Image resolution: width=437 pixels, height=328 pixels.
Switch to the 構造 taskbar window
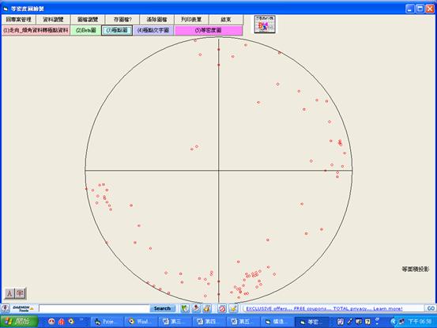pos(277,322)
